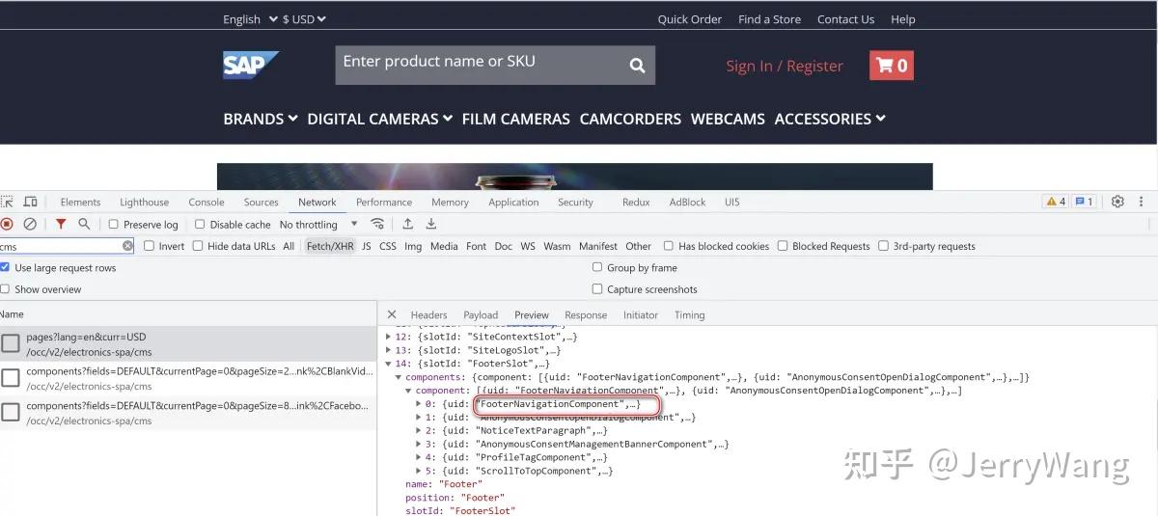Open the USD currency dropdown
The image size is (1158, 516).
[x=304, y=19]
